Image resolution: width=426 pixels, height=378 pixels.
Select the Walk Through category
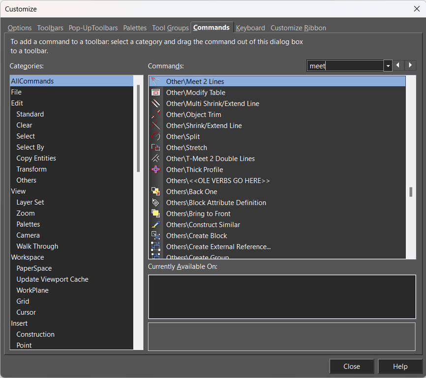click(37, 246)
